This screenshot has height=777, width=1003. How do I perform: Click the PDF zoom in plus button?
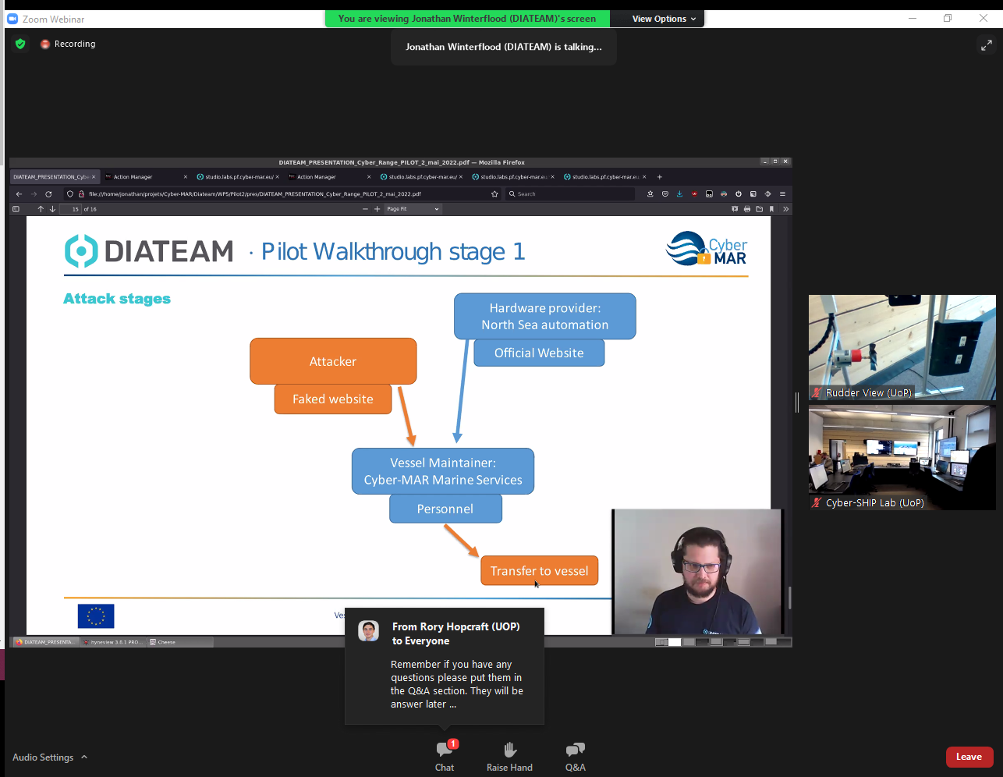coord(377,209)
